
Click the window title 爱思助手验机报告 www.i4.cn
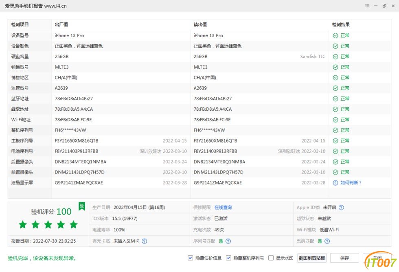[x=36, y=6]
